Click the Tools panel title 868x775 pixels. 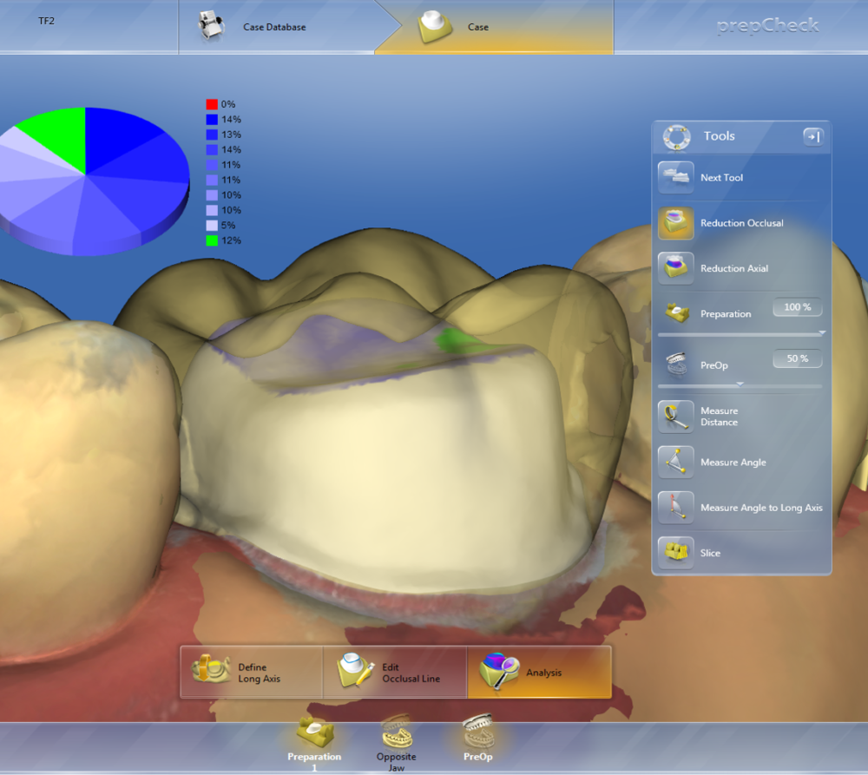[719, 136]
